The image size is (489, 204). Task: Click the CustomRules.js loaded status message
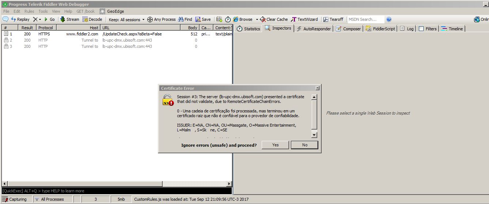click(x=192, y=199)
